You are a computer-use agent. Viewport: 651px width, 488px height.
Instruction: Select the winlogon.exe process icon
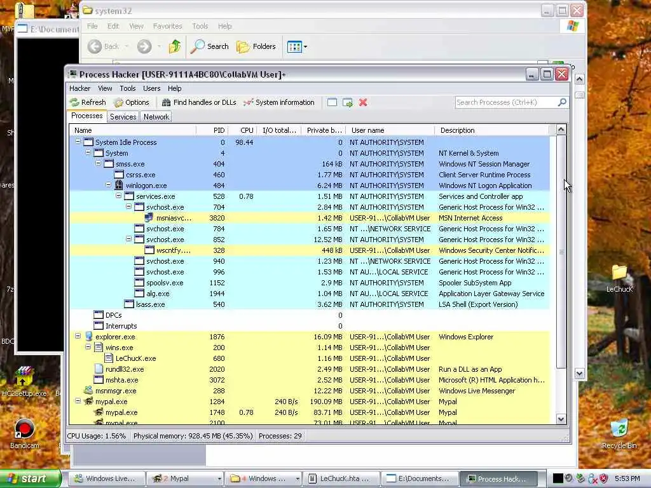[x=119, y=185]
